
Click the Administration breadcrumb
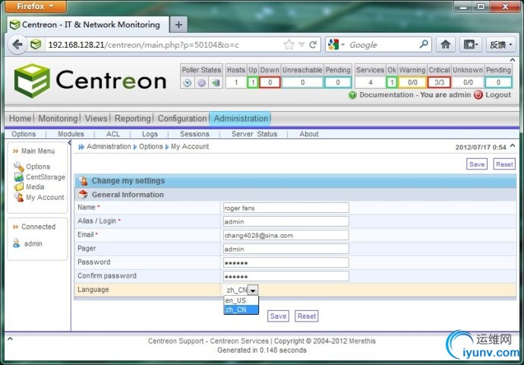tap(109, 147)
